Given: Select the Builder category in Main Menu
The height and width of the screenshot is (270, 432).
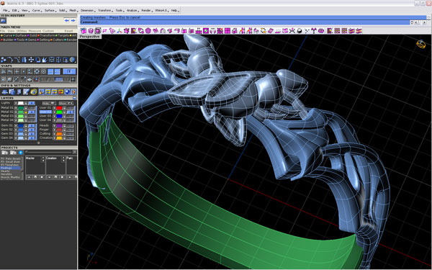Looking at the screenshot, I should point(7,40).
